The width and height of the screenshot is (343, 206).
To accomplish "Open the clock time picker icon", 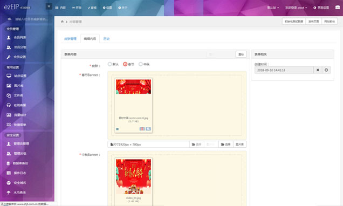I will 326,70.
